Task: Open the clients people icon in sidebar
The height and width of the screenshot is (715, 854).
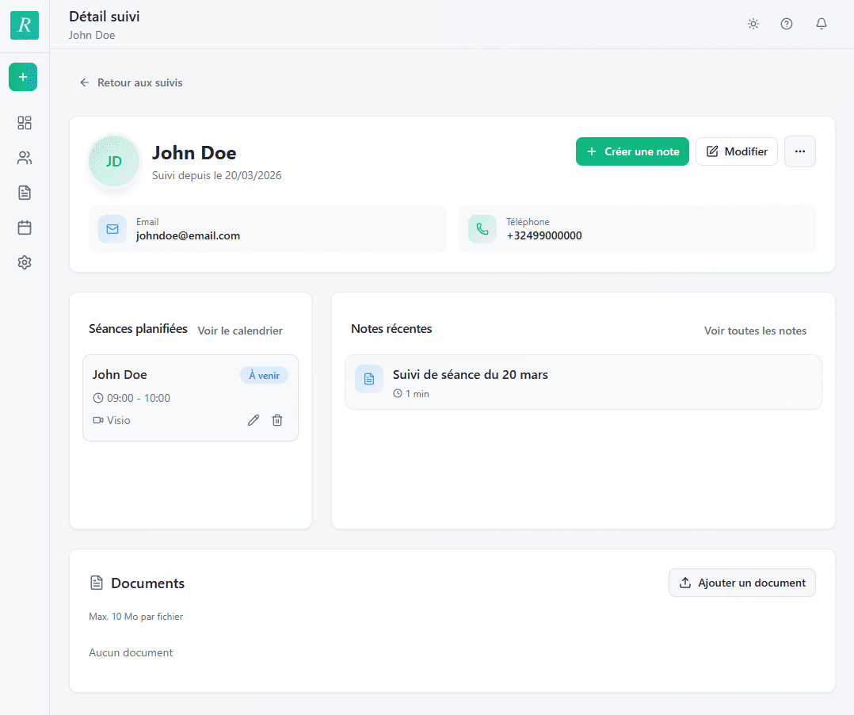Action: coord(25,158)
